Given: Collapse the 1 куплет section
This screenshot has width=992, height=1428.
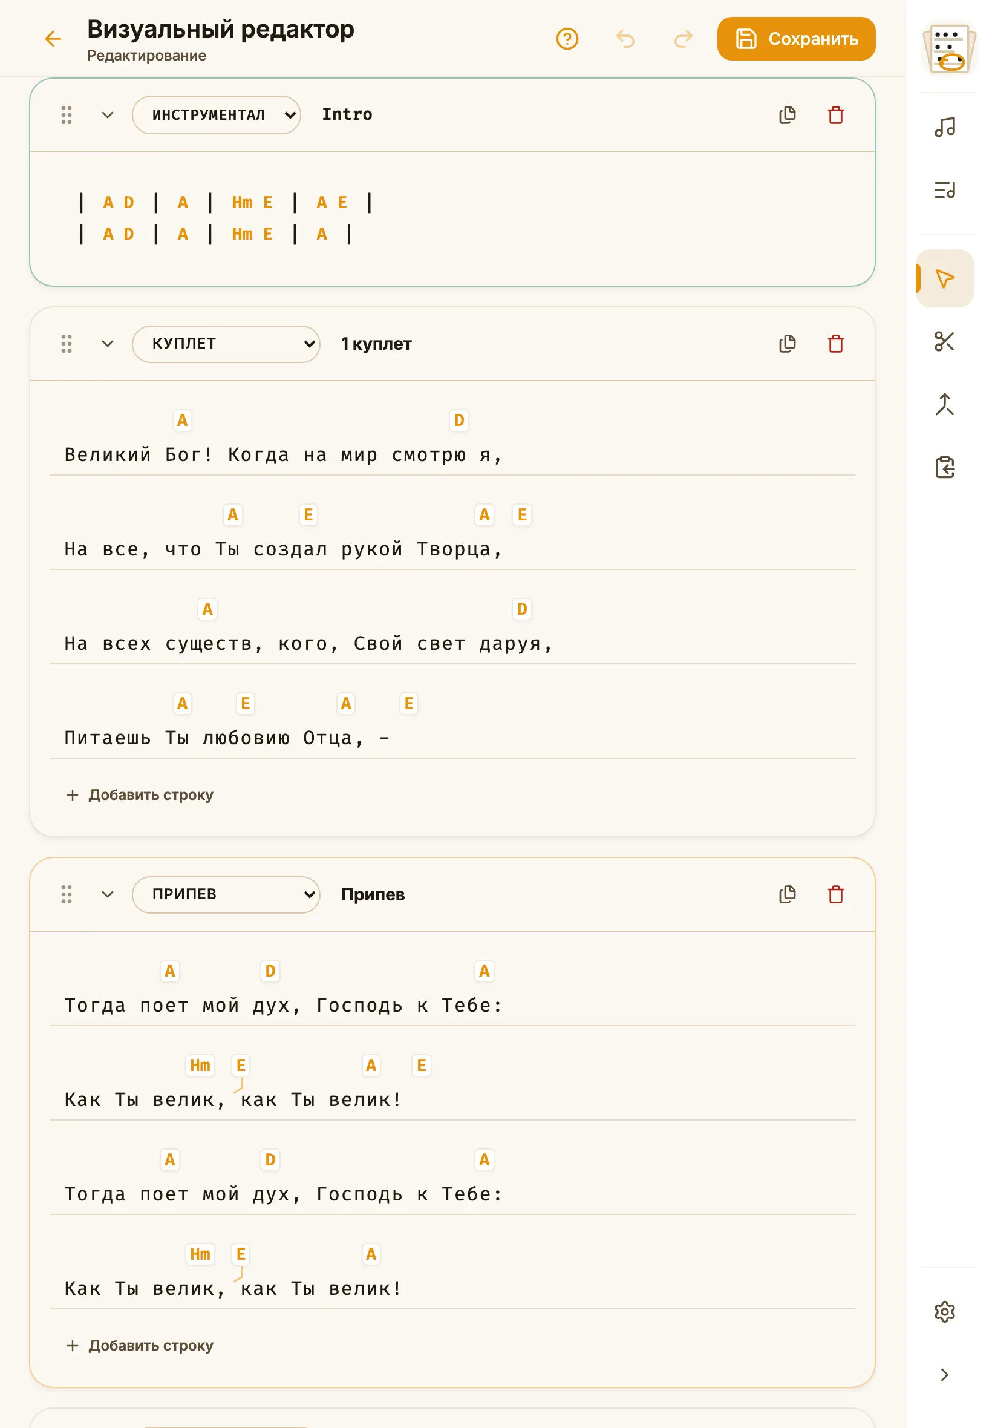Looking at the screenshot, I should point(108,344).
